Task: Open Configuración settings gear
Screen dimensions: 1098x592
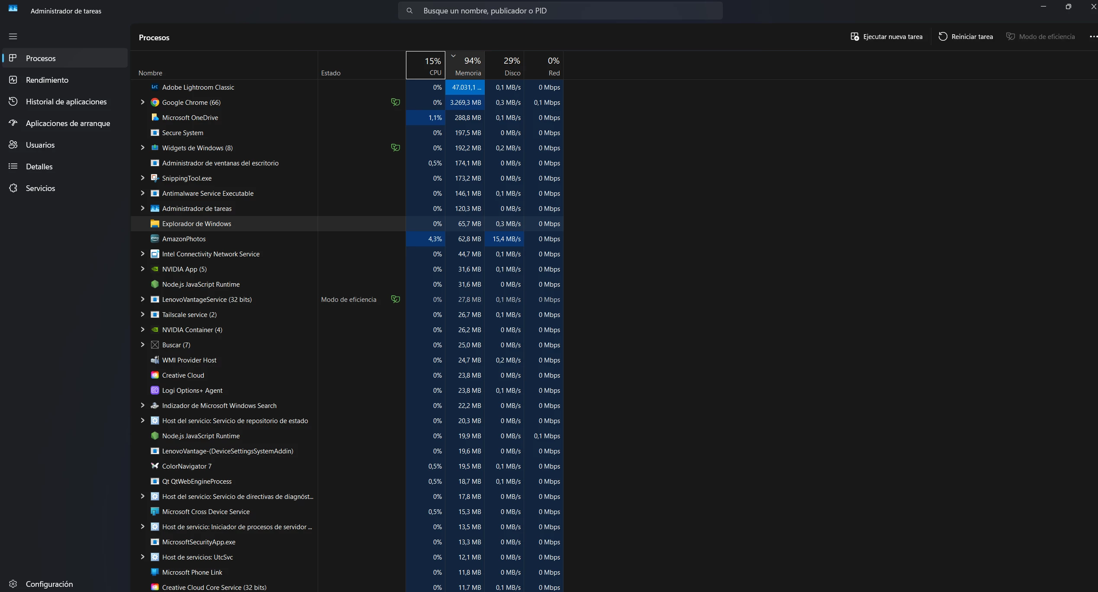Action: point(13,584)
